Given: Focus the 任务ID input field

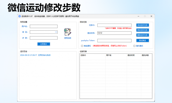Looking at the screenshot, I should pyautogui.click(x=114, y=25).
